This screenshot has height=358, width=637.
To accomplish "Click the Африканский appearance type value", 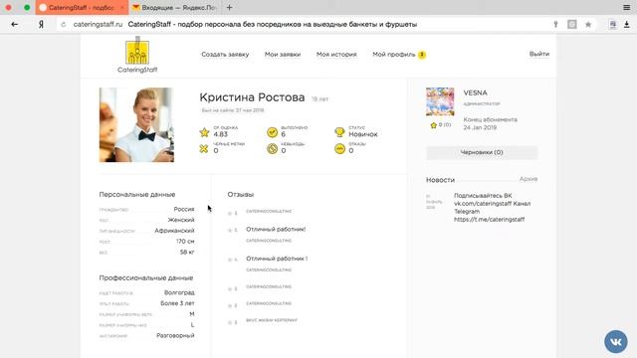I will click(174, 231).
